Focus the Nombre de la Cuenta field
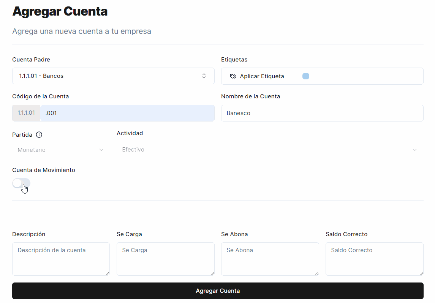435x303 pixels. (x=322, y=113)
